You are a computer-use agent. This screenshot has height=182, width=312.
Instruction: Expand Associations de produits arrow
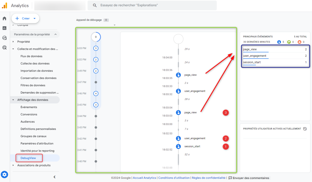13,165
